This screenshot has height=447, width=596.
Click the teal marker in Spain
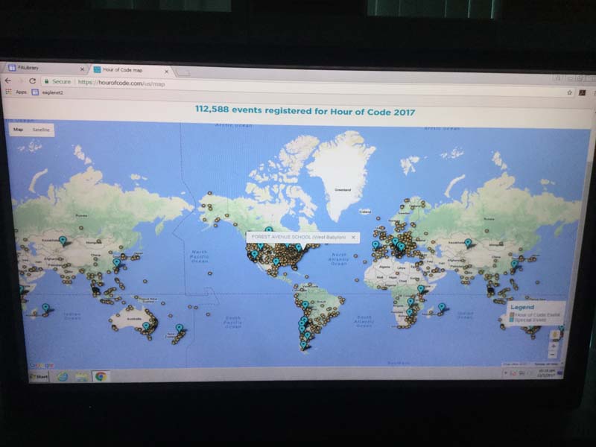click(375, 245)
